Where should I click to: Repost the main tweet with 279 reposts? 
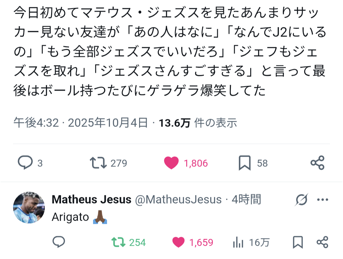[98, 163]
